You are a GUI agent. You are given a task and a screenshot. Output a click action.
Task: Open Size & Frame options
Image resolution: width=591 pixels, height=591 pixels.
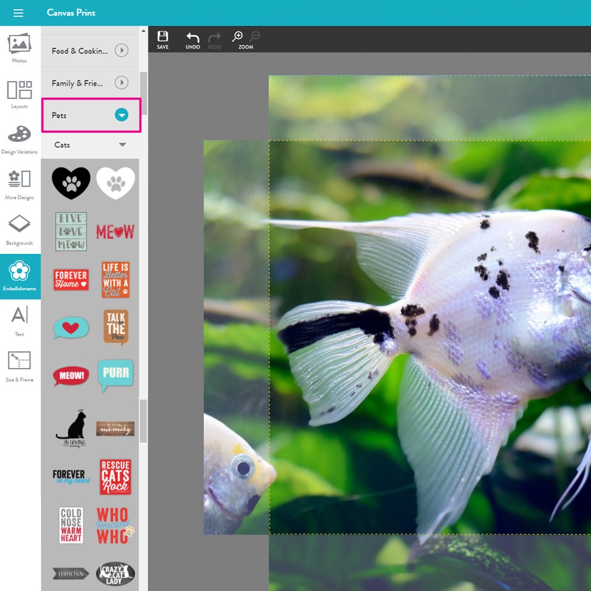20,366
